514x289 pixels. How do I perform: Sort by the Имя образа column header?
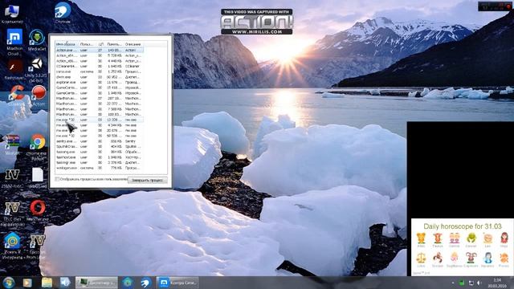tap(67, 44)
